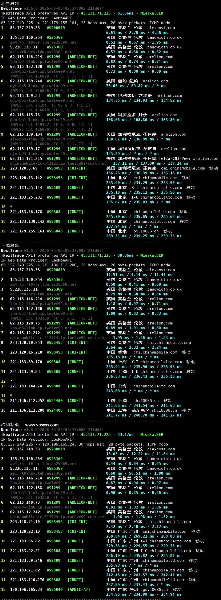Select the 83.47ms API latency value

click(x=125, y=435)
